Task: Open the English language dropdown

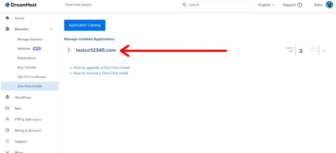Action: pyautogui.click(x=266, y=5)
